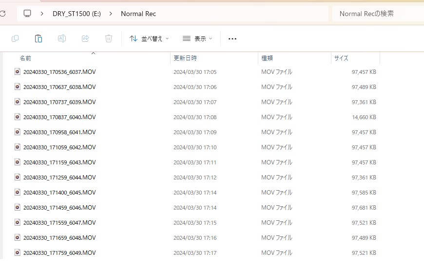
Task: Select file 20240330_171159_6043.MOV
Action: [x=59, y=162]
